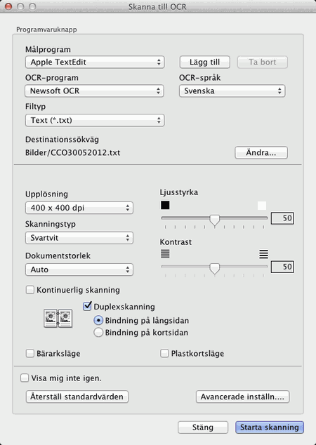
Task: Open the Skanningstyp Svartvit dropdown
Action: [79, 238]
